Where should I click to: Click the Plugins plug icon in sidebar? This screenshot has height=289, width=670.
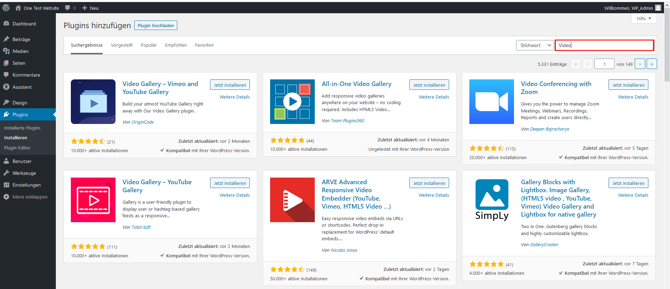(6, 114)
